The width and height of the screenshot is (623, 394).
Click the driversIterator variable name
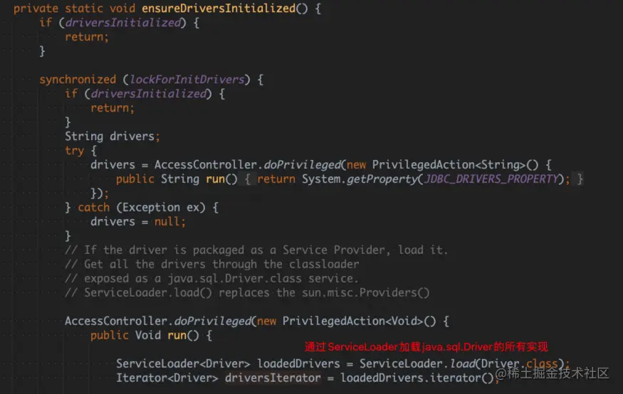[273, 378]
